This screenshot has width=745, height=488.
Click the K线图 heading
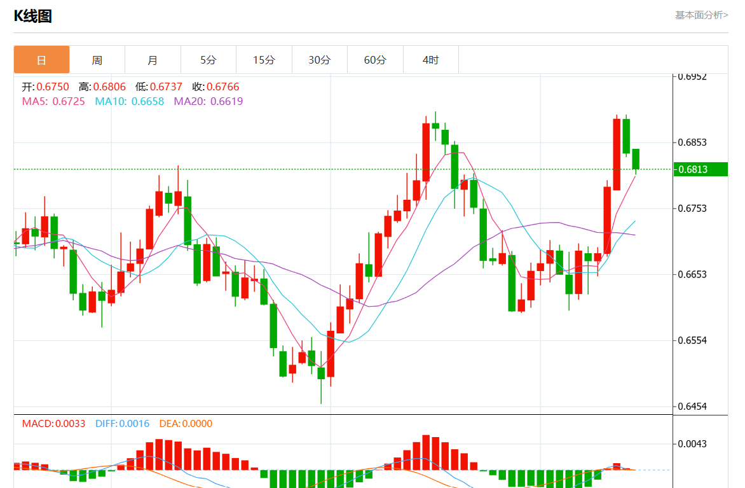click(33, 16)
